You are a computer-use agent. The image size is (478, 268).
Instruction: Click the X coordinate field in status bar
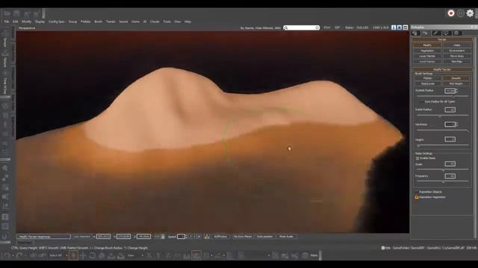point(103,237)
